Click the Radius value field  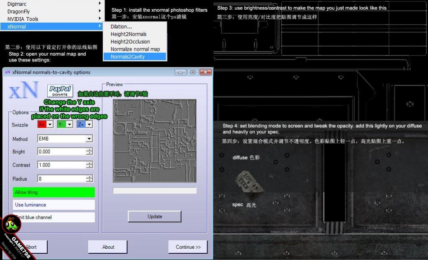point(62,179)
